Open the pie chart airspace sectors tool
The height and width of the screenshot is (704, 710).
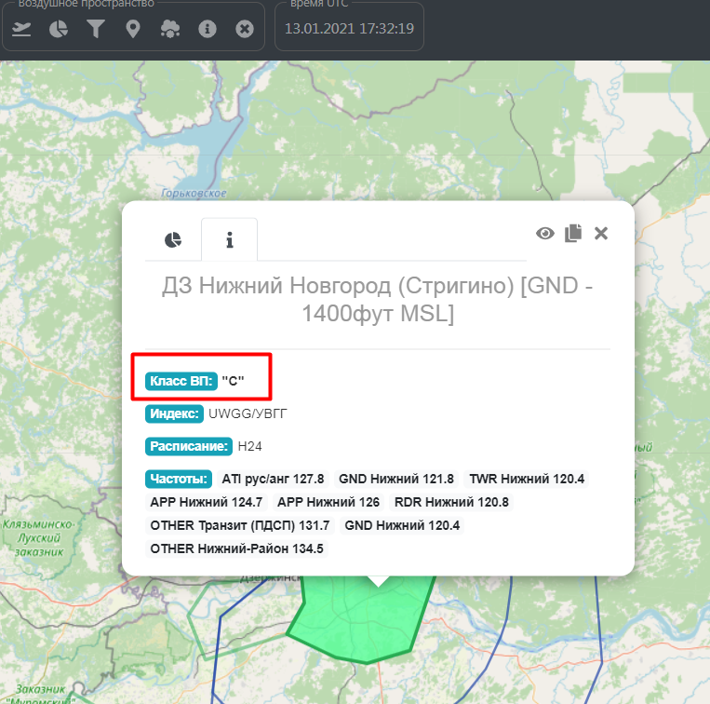pos(59,30)
